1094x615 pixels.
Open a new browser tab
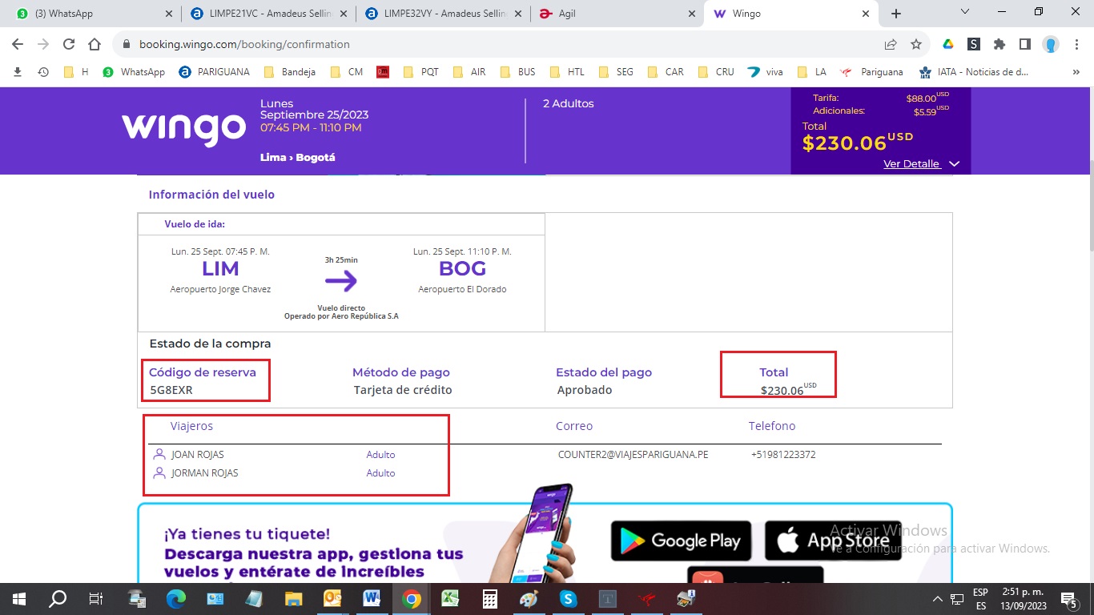pos(896,14)
